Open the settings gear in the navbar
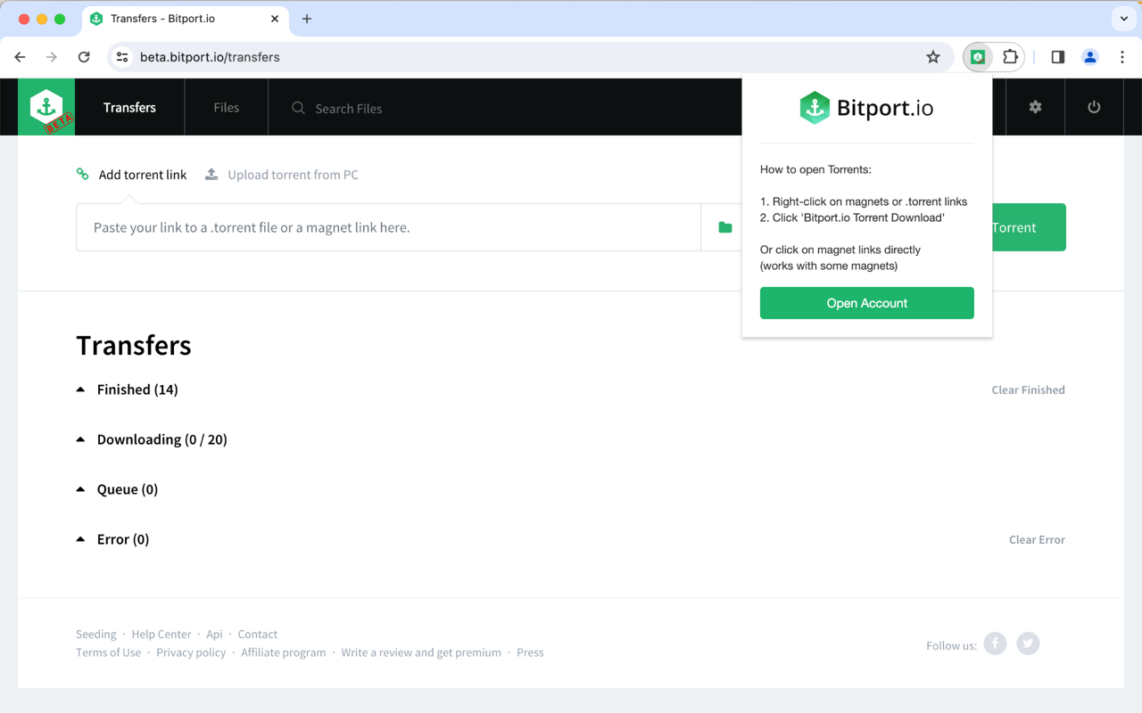 pyautogui.click(x=1035, y=106)
